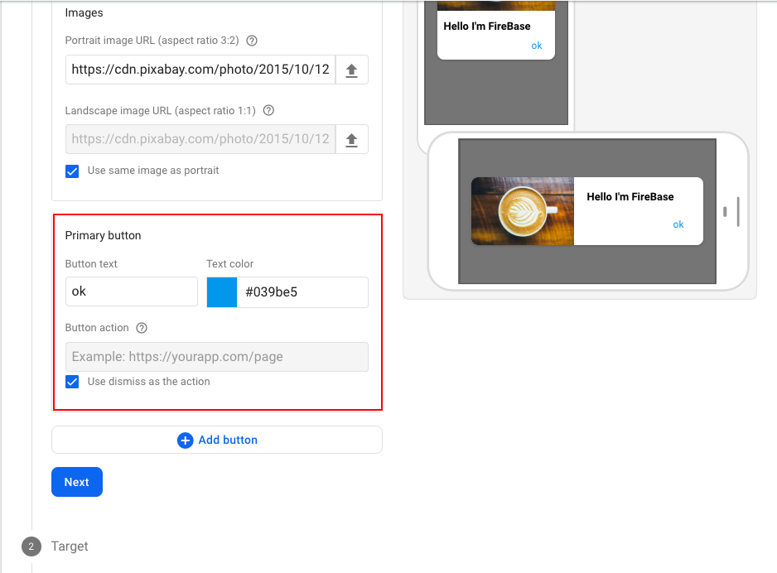Click the landscape image upload icon
This screenshot has width=777, height=573.
click(x=351, y=140)
